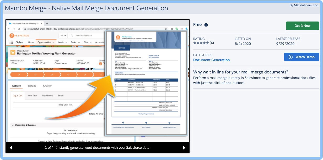
Task: Select the Accounts nav tab
Action: pyautogui.click(x=100, y=42)
